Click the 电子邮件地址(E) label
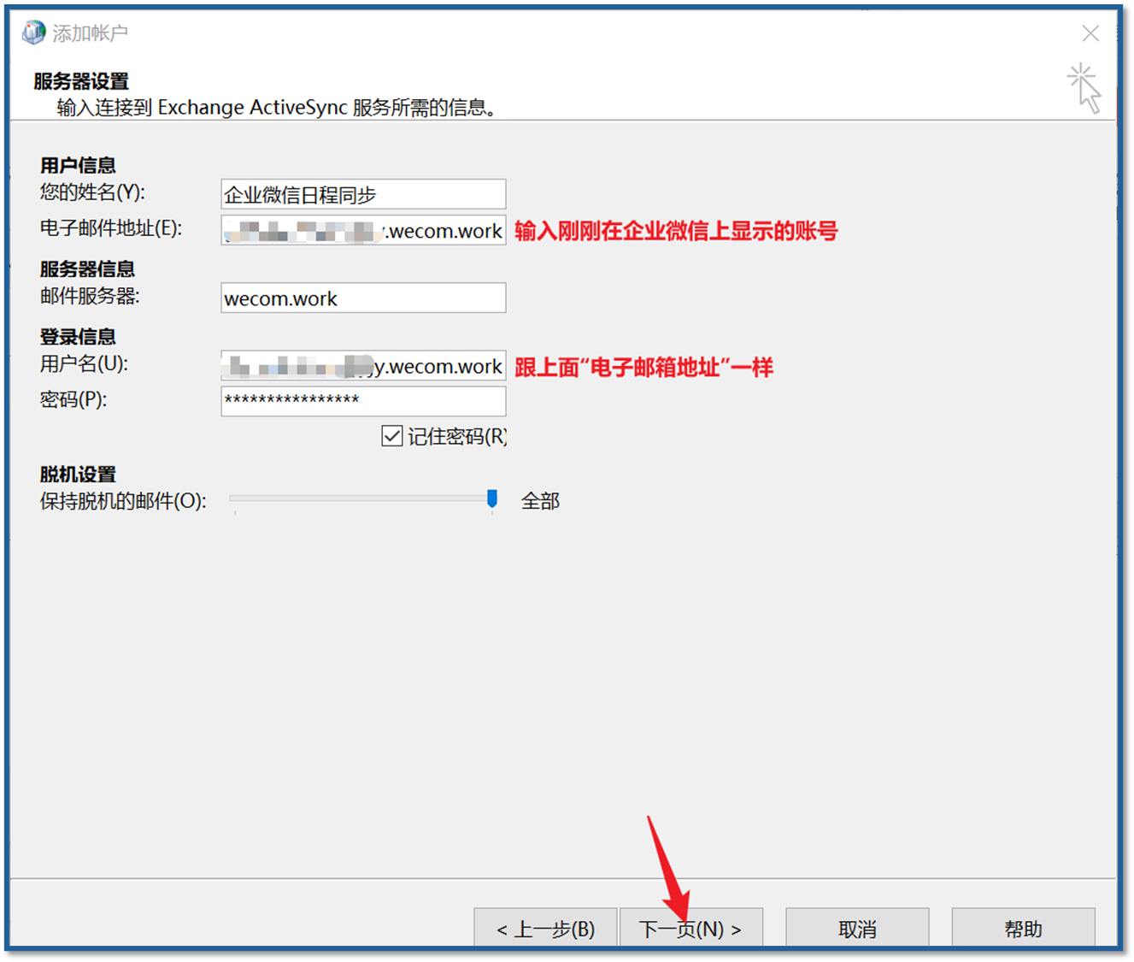Image resolution: width=1134 pixels, height=962 pixels. click(111, 228)
